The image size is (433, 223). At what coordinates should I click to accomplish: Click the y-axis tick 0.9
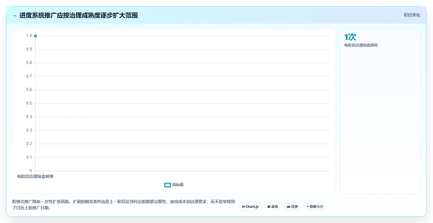click(x=29, y=49)
